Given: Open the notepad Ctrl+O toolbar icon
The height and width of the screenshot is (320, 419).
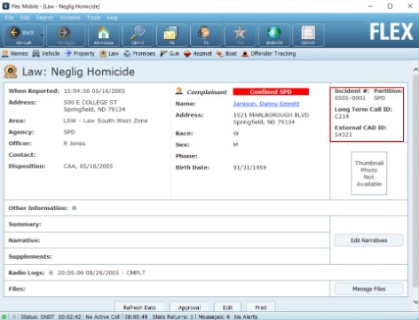Looking at the screenshot, I should pos(308,35).
